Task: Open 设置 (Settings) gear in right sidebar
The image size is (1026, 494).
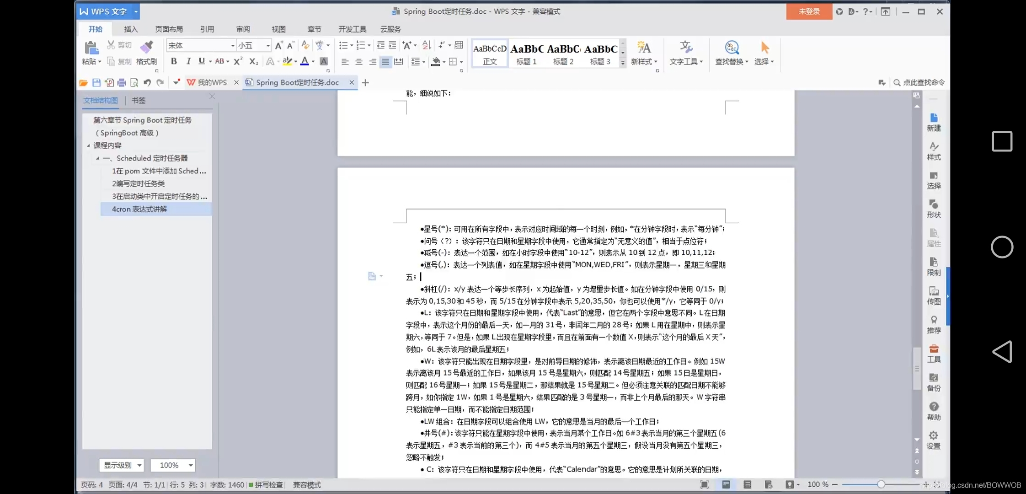Action: [x=934, y=440]
